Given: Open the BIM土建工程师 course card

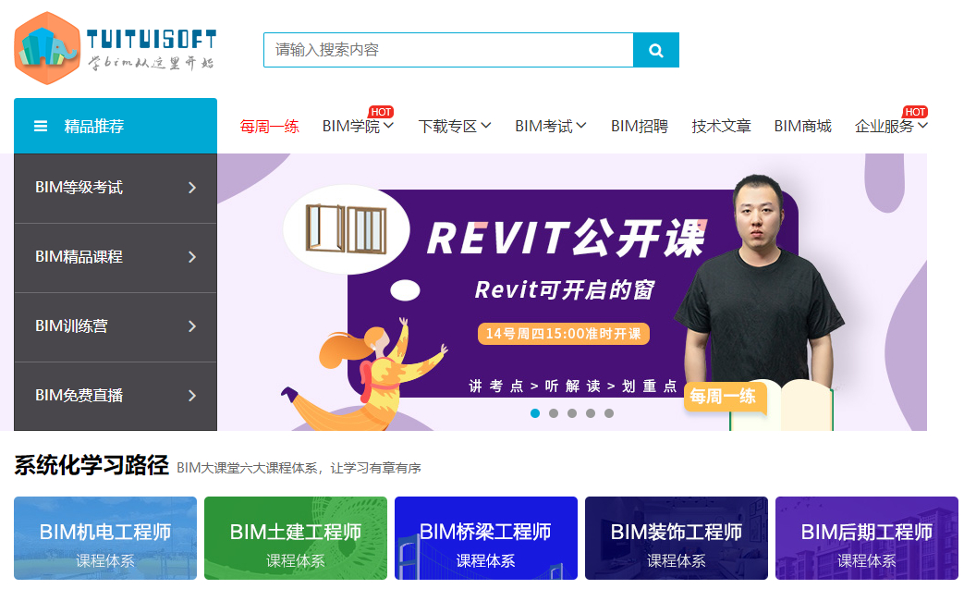Looking at the screenshot, I should (x=296, y=538).
